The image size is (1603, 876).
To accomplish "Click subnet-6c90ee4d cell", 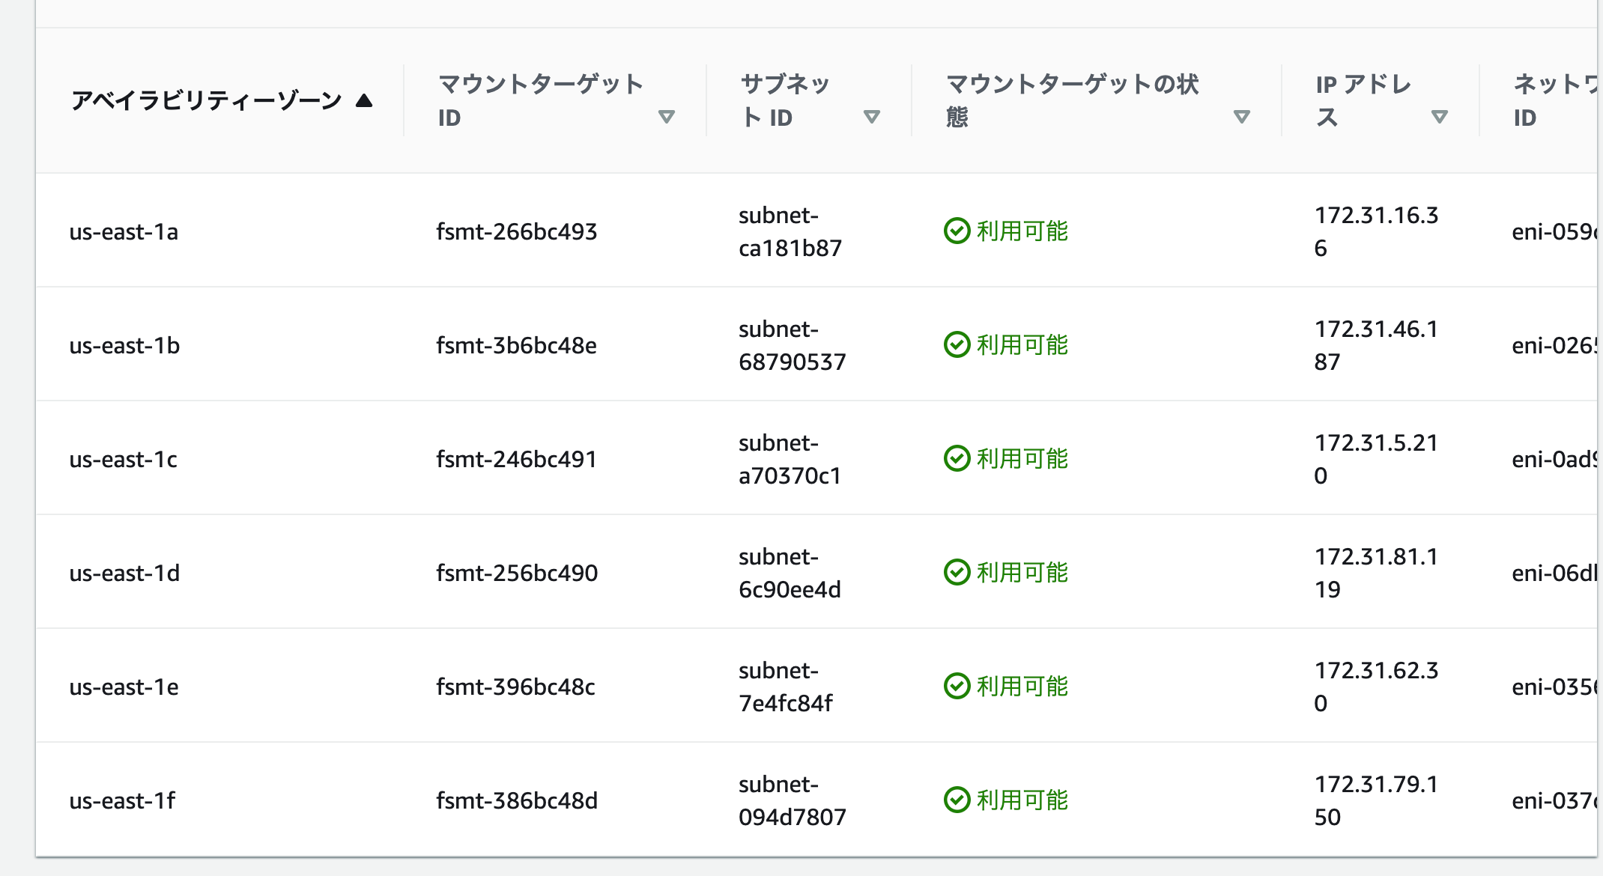I will (x=790, y=574).
